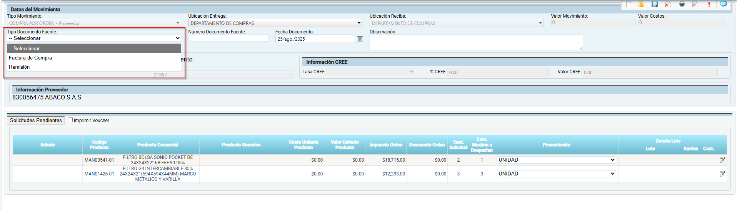This screenshot has width=737, height=210.
Task: Open the magnifier document search icon
Action: pyautogui.click(x=695, y=5)
